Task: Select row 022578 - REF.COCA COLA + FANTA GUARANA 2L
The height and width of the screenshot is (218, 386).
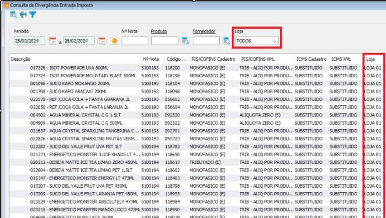Action: tap(197, 99)
